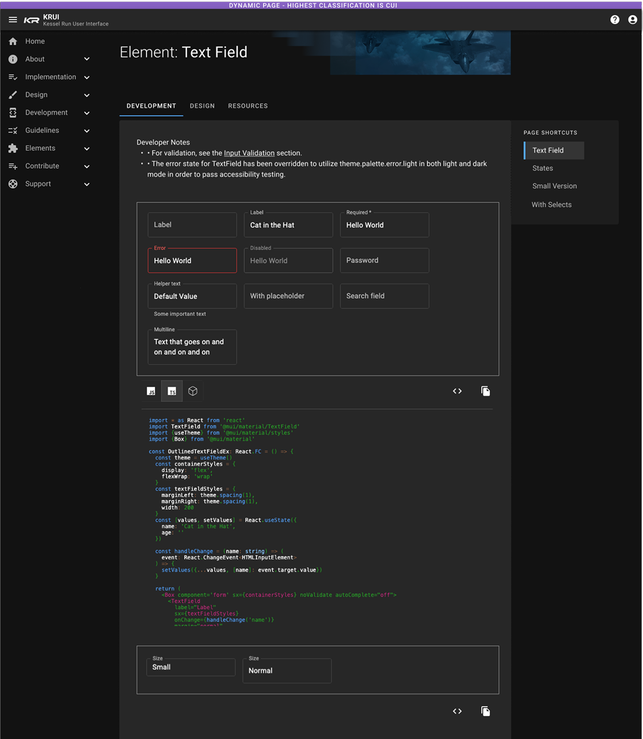Focus the Search field input
643x739 pixels.
click(x=384, y=296)
